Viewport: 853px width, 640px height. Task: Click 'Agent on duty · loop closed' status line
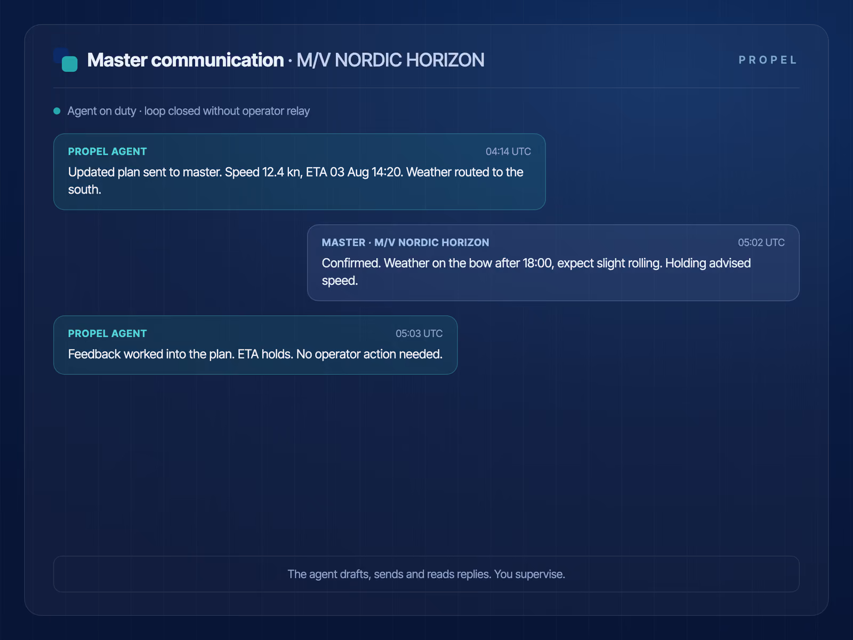188,111
